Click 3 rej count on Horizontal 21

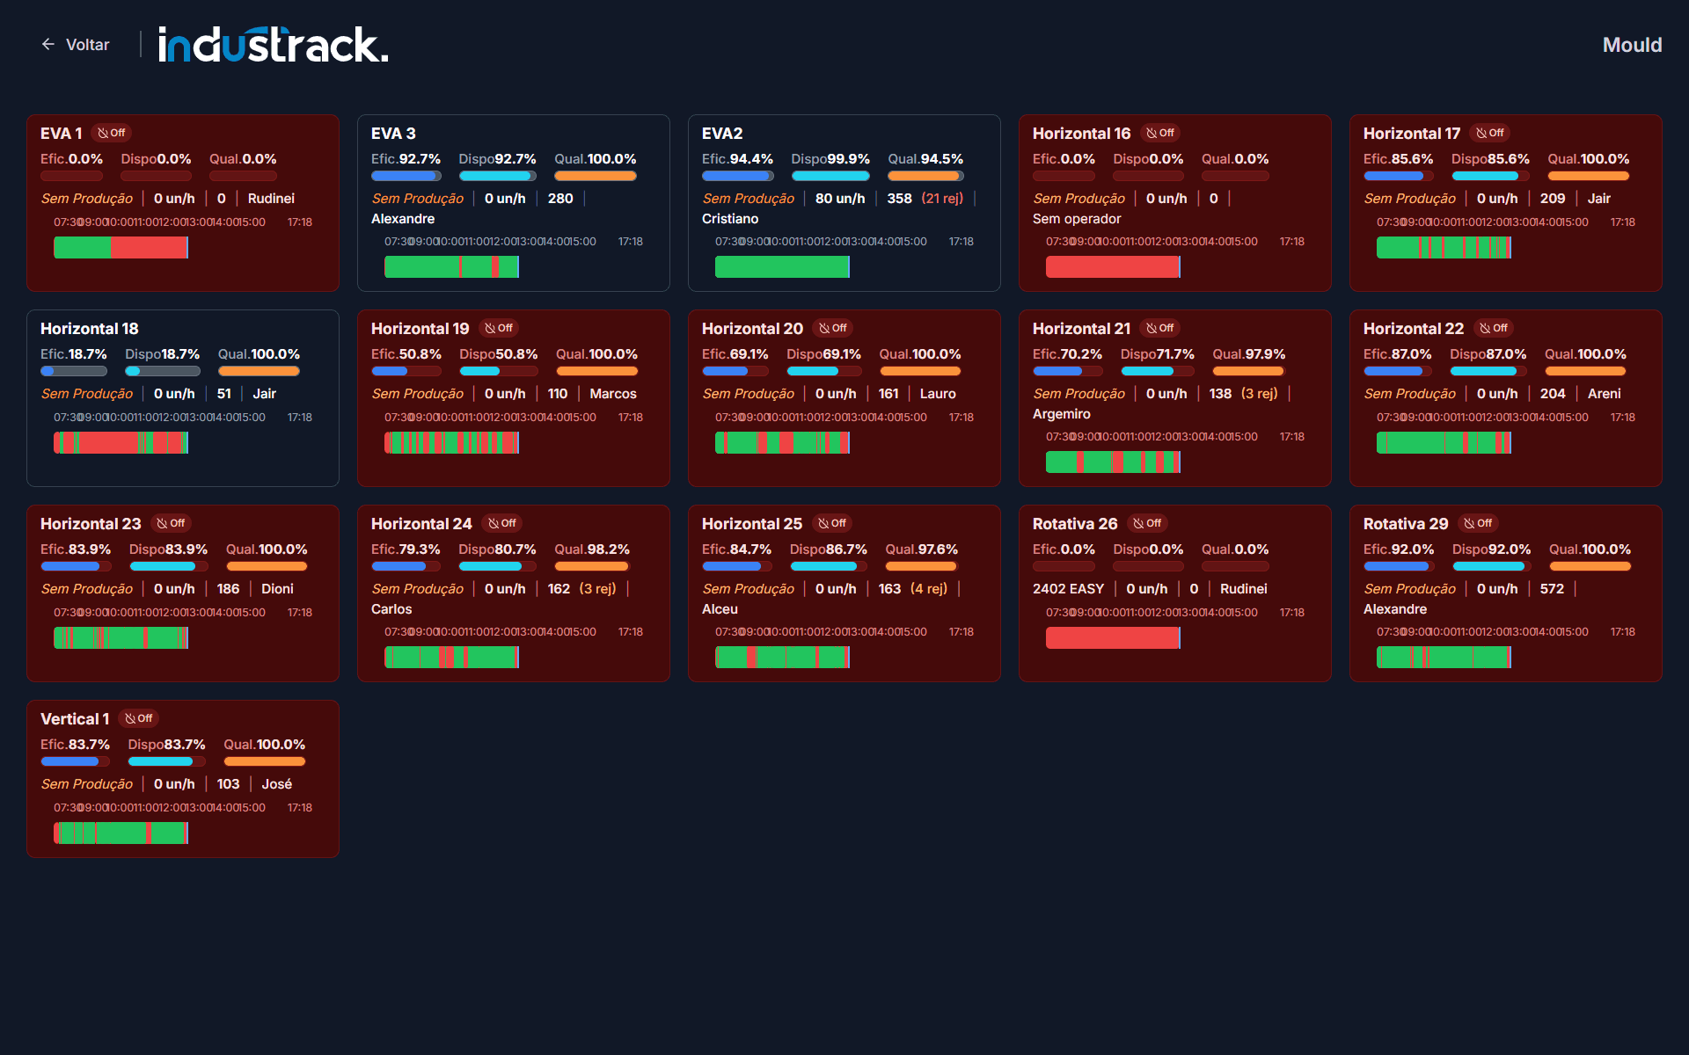click(x=1259, y=394)
